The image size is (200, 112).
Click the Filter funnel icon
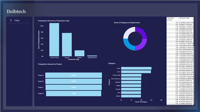11,21
